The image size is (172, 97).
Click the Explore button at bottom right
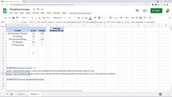click(160, 94)
